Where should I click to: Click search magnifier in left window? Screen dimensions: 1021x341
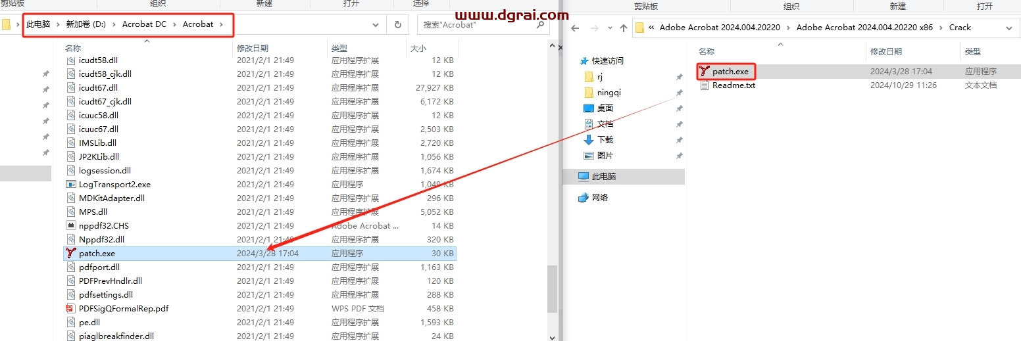[540, 24]
